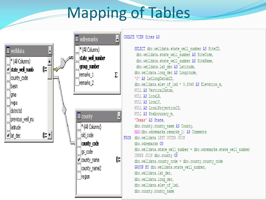The image size is (266, 200).
Task: Click the county table grid icon
Action: pos(79,116)
